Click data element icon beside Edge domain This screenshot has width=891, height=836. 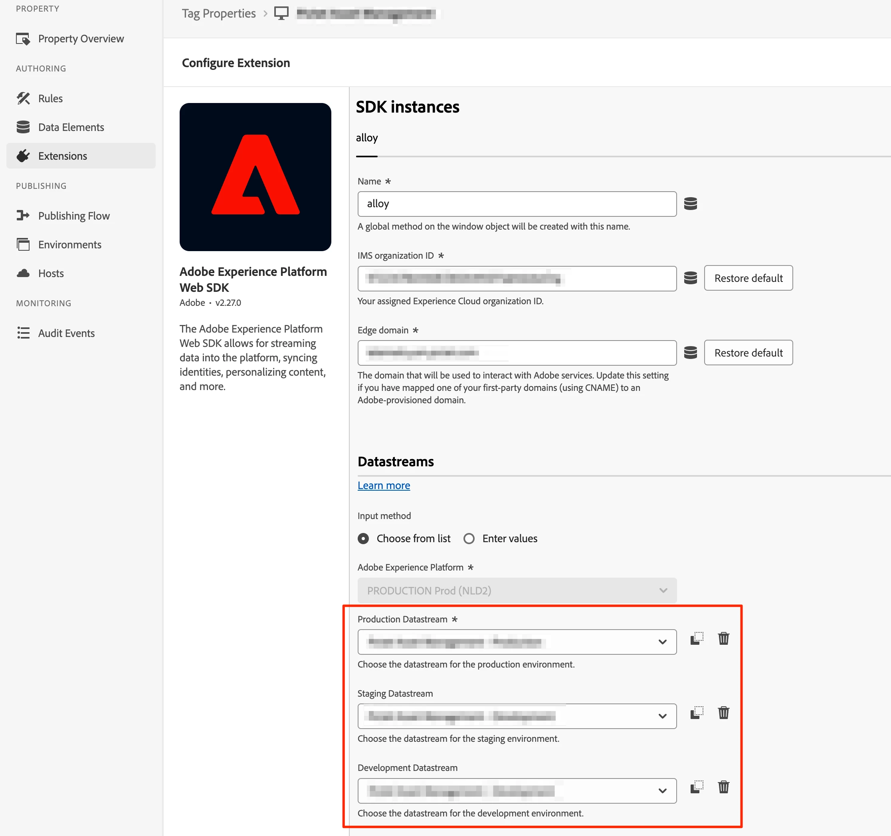point(690,353)
